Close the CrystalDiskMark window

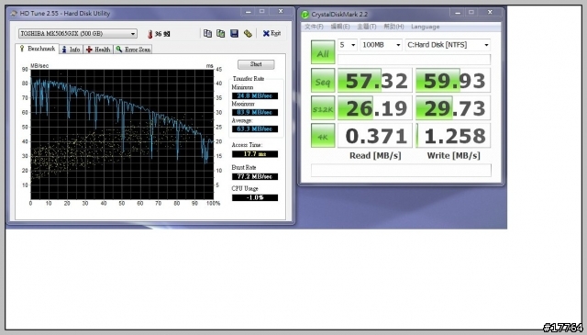coord(490,12)
